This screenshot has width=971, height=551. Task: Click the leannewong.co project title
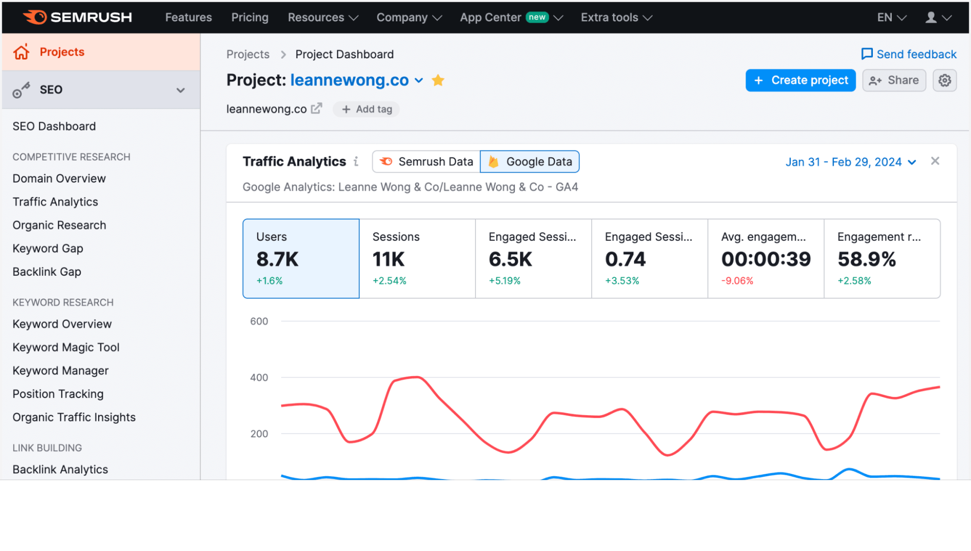coord(349,80)
